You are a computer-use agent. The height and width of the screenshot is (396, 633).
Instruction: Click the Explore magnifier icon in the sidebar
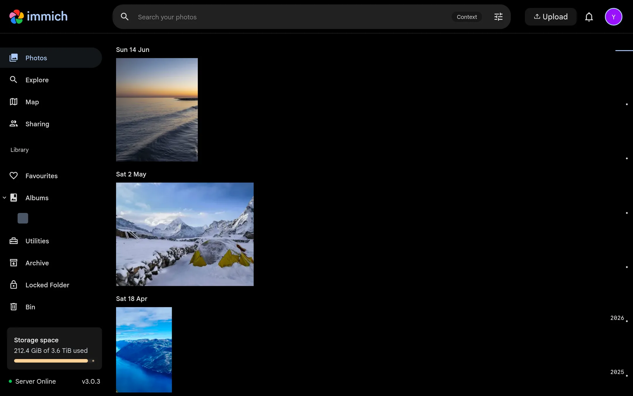click(x=13, y=80)
